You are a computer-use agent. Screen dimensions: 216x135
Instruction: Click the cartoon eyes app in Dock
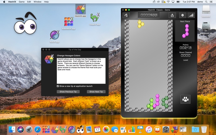click(x=80, y=130)
